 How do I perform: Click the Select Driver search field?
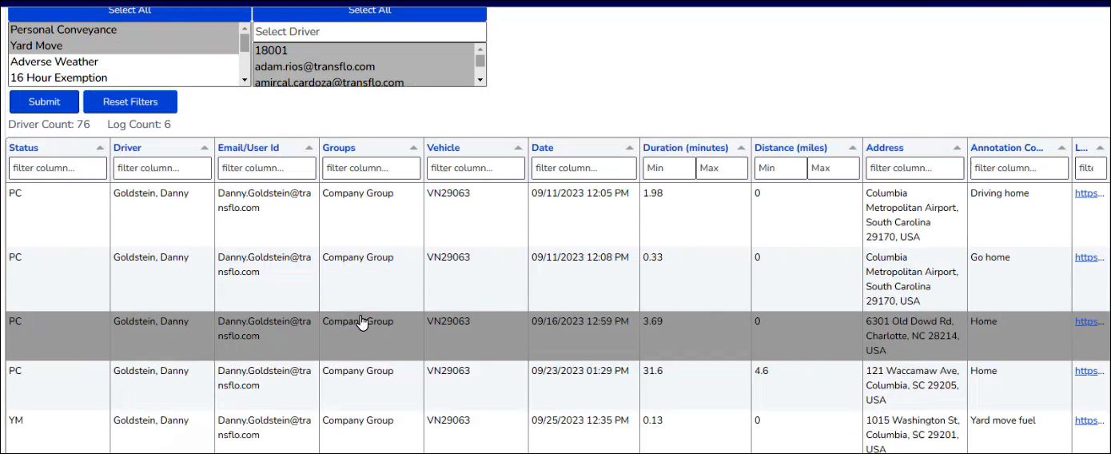tap(368, 32)
